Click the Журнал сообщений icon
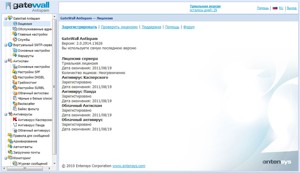This screenshot has width=300, height=173. tap(15, 163)
